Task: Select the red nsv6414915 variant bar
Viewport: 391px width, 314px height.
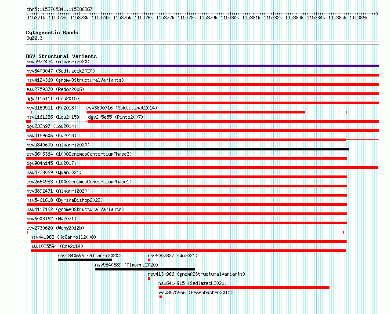Action: [x=244, y=288]
